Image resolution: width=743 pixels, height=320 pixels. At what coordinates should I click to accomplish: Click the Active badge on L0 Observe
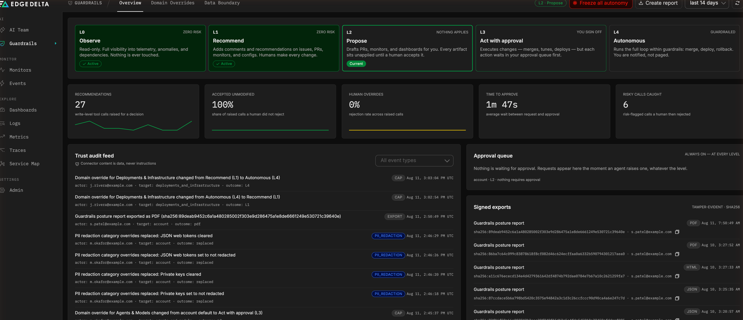click(90, 64)
